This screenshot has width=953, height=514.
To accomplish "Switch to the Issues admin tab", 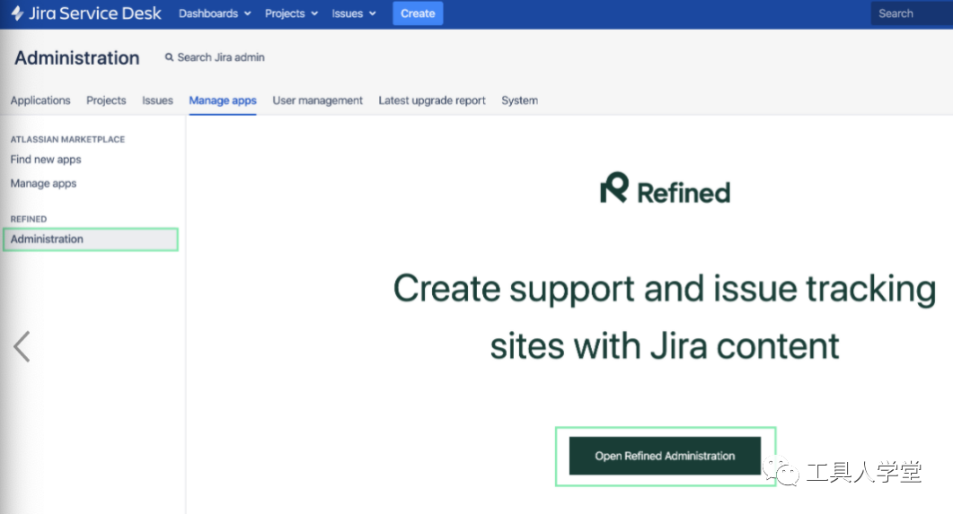I will [x=157, y=100].
